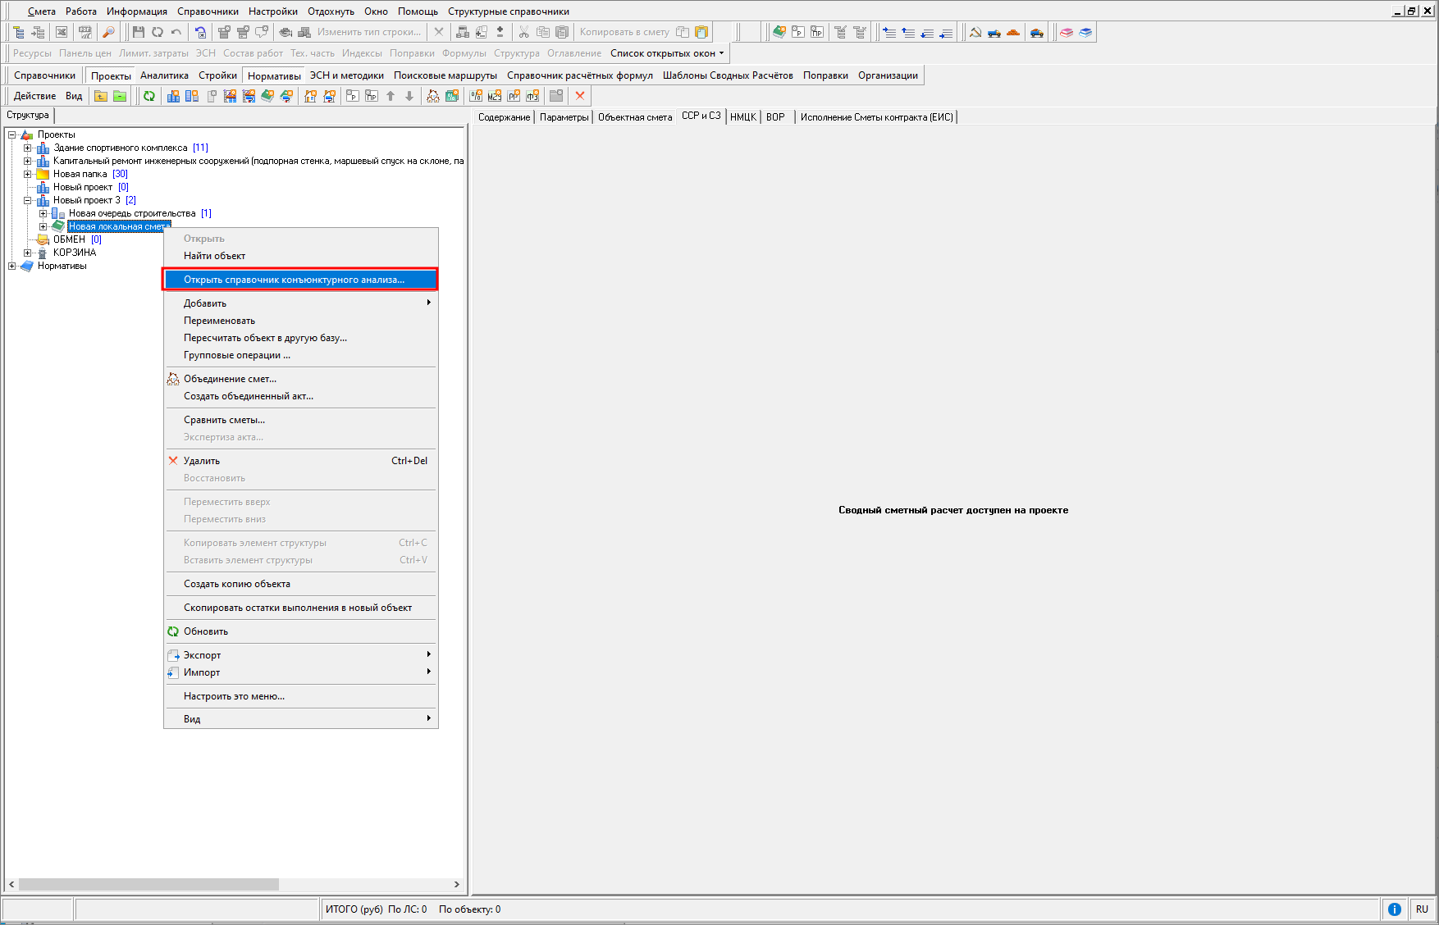Image resolution: width=1439 pixels, height=925 pixels.
Task: Click the horizontal scrollbar in Structure panel
Action: (x=148, y=885)
